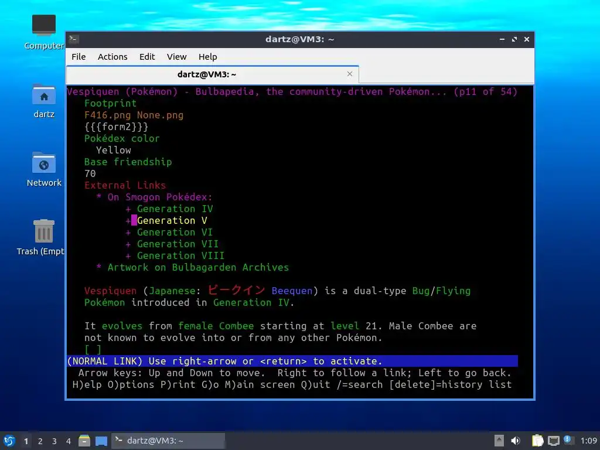Click the F416.png link
The image size is (600, 450).
tap(107, 115)
